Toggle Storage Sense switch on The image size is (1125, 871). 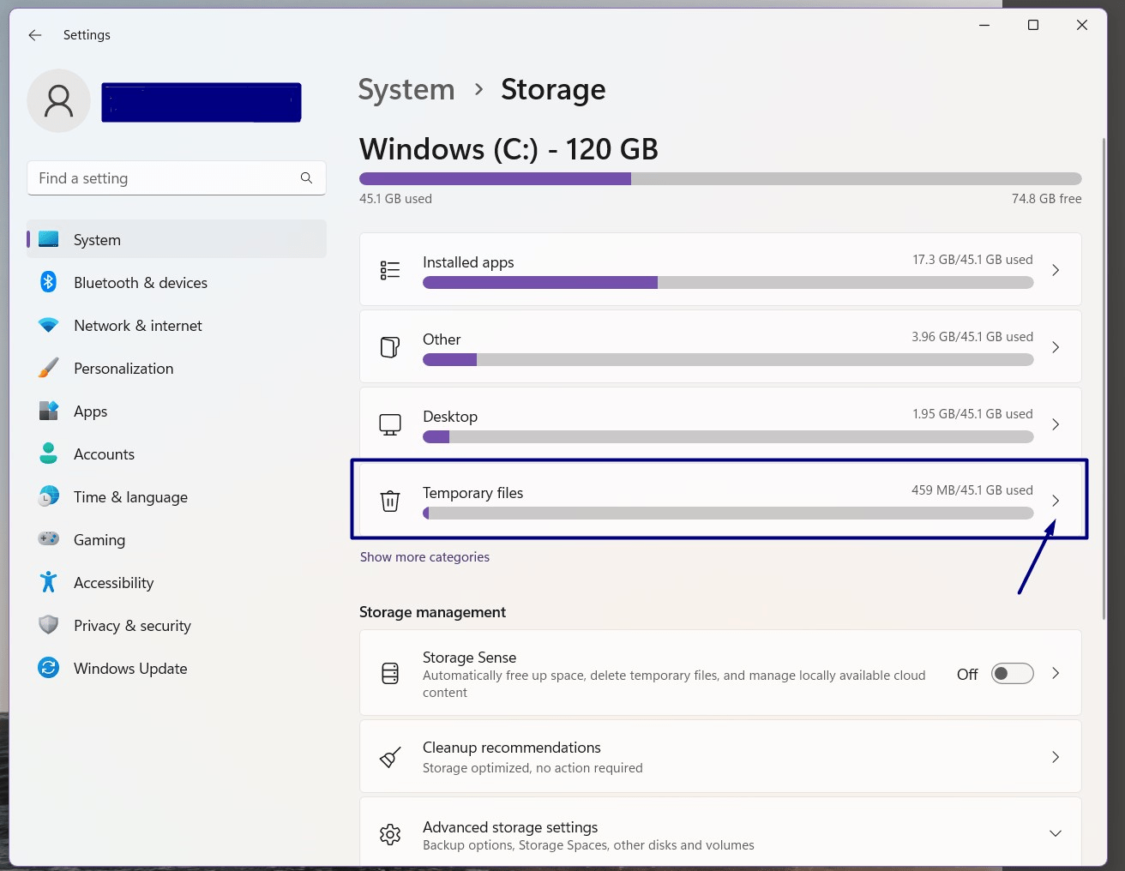tap(1013, 674)
